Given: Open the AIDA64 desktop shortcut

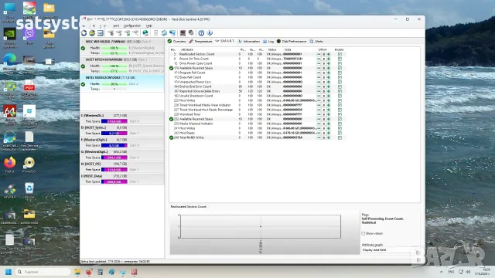Looking at the screenshot, I should [x=10, y=114].
